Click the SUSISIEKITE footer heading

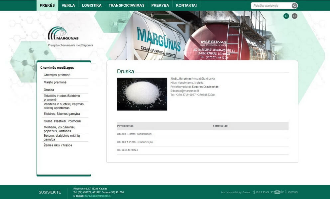[x=50, y=192]
